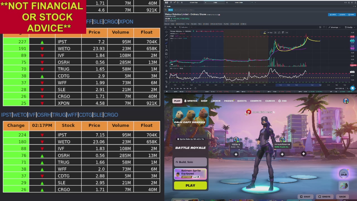Click the 200 V-Bucks balance
This screenshot has height=201, width=357.
coord(282,101)
